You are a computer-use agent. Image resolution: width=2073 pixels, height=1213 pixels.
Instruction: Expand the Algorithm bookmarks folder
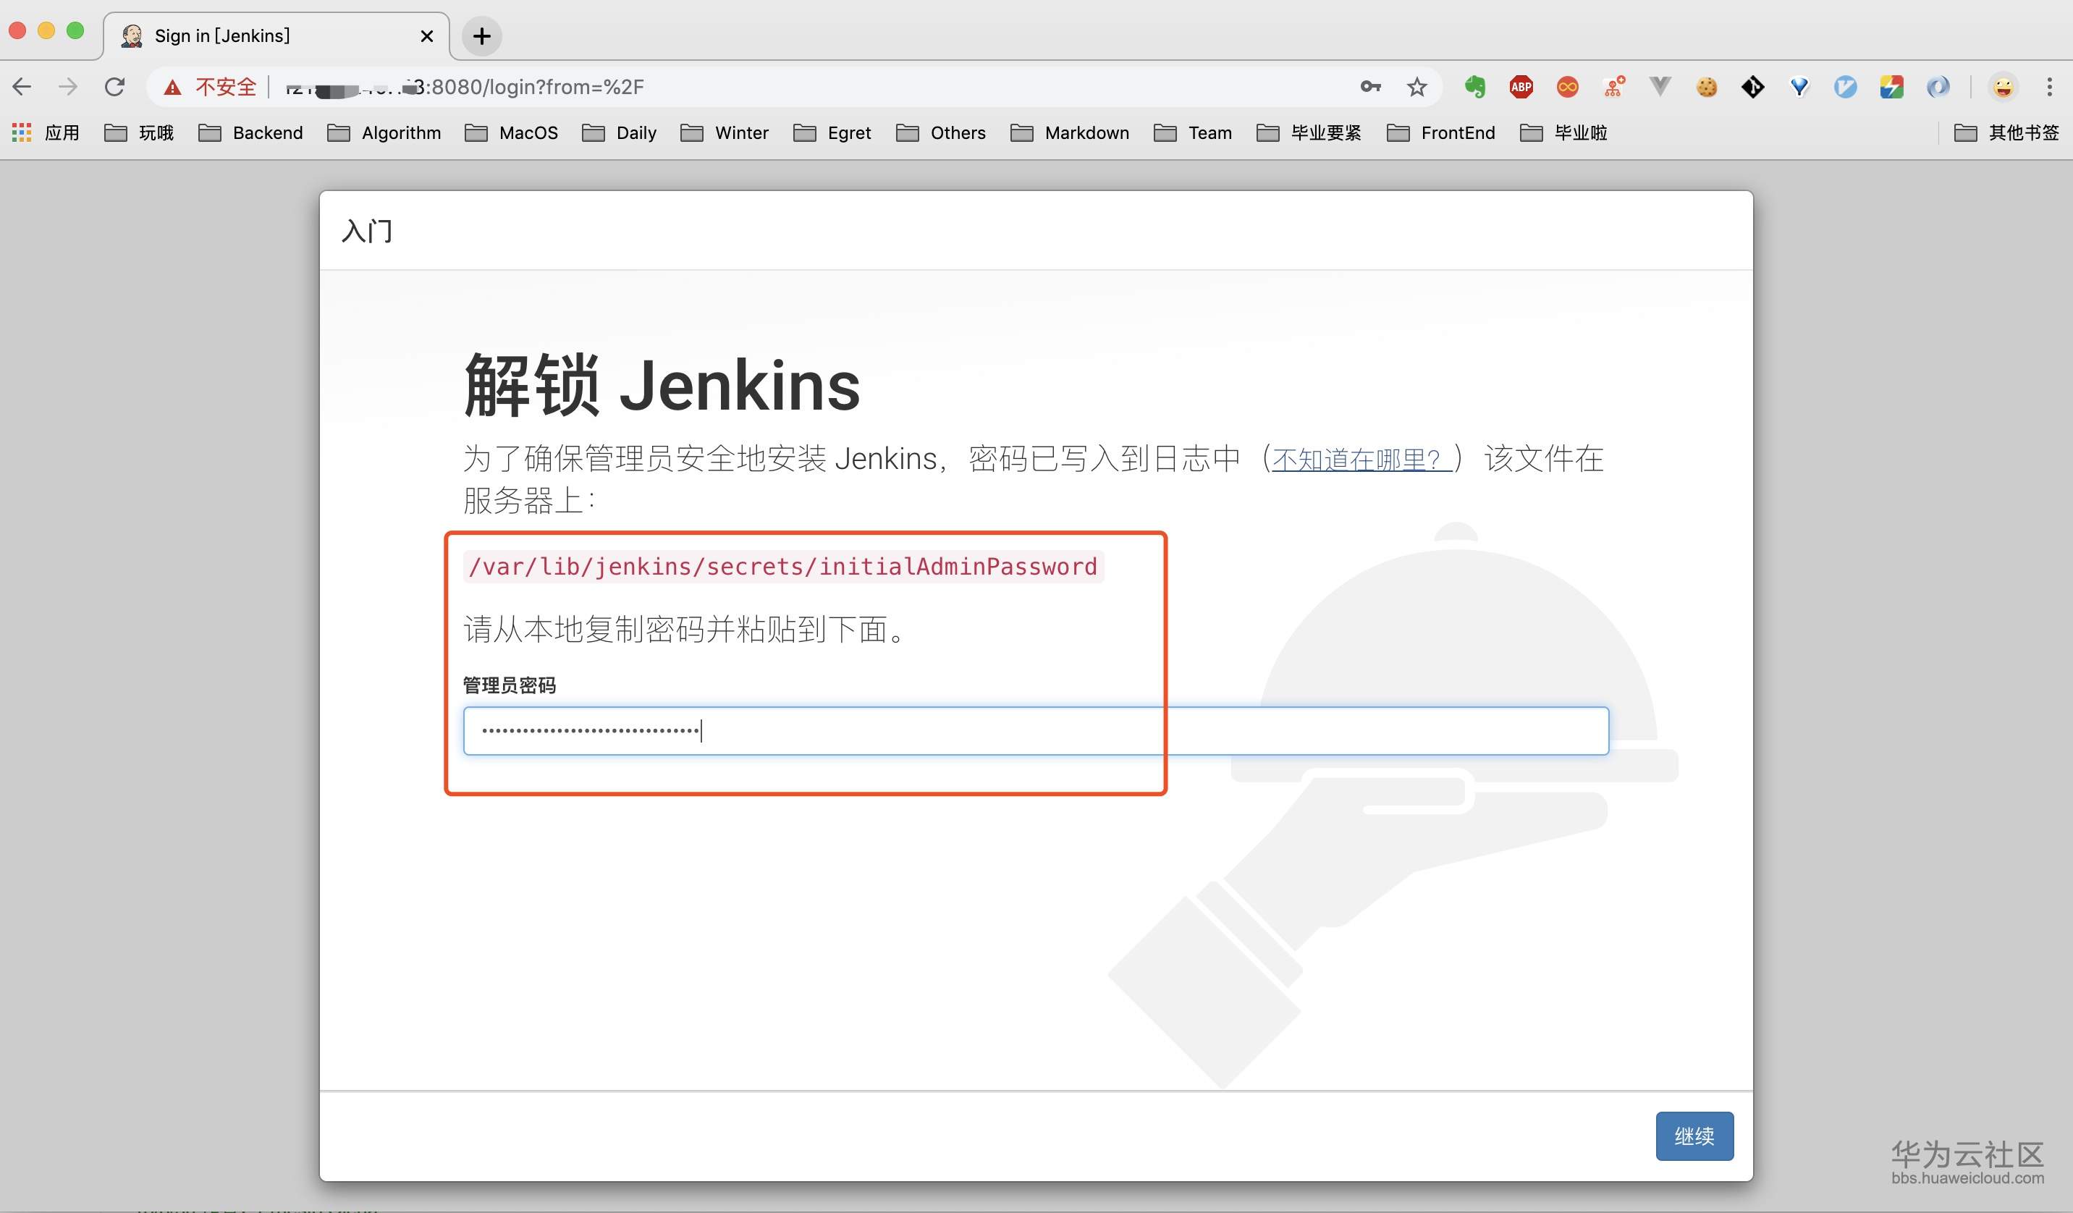tap(384, 132)
